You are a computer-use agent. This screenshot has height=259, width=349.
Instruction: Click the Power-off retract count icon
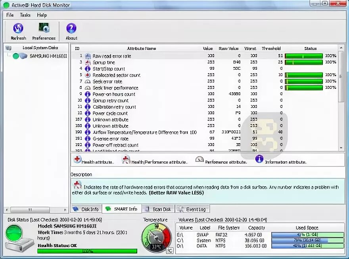click(88, 145)
